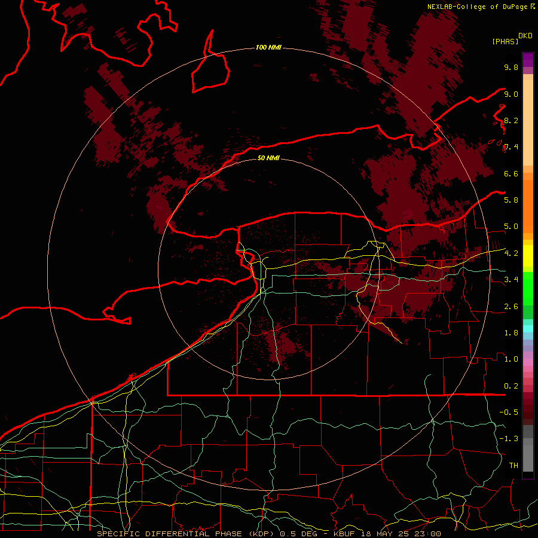Click the [PHAS] unit label
Image resolution: width=538 pixels, height=538 pixels.
(505, 41)
